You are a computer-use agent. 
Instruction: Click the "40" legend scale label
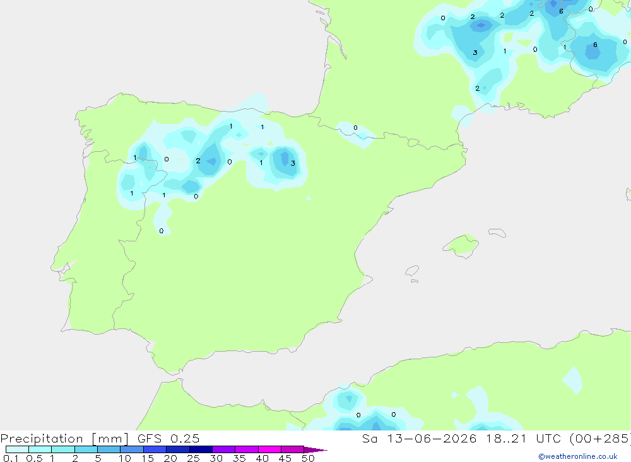tap(262, 458)
